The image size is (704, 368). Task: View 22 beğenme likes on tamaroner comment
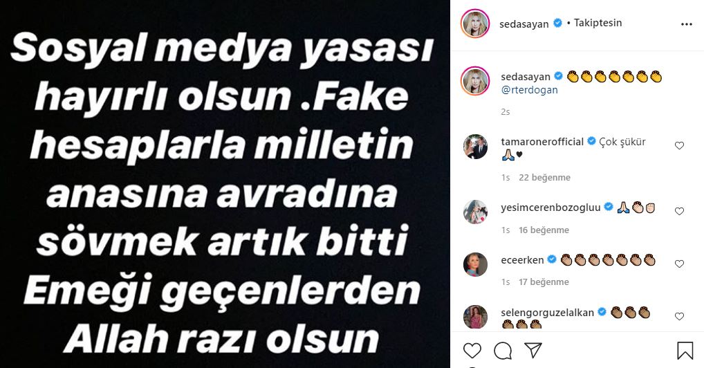[x=545, y=178]
